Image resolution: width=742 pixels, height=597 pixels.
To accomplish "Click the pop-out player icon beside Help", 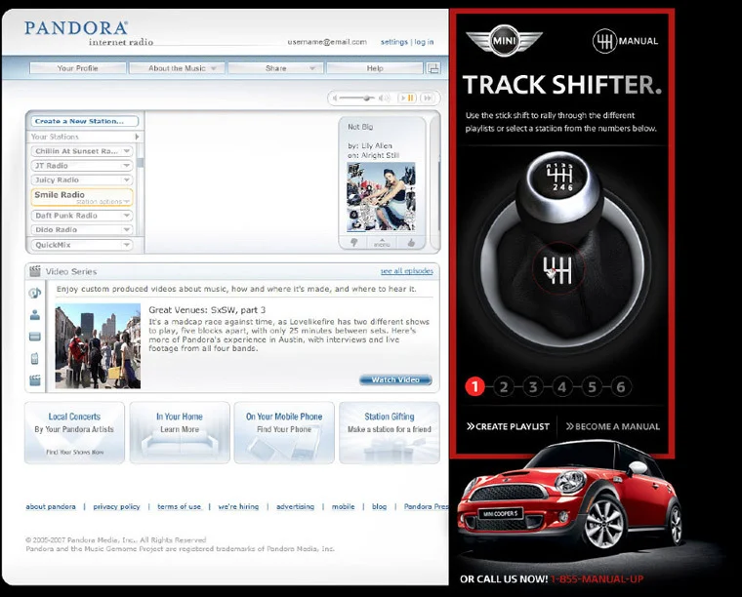I will pyautogui.click(x=433, y=68).
